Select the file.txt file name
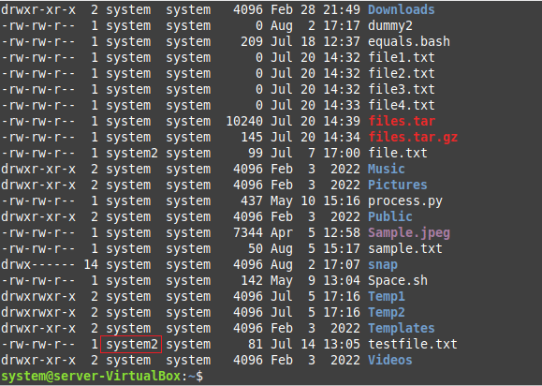Screen dimensions: 542x386 pos(397,153)
